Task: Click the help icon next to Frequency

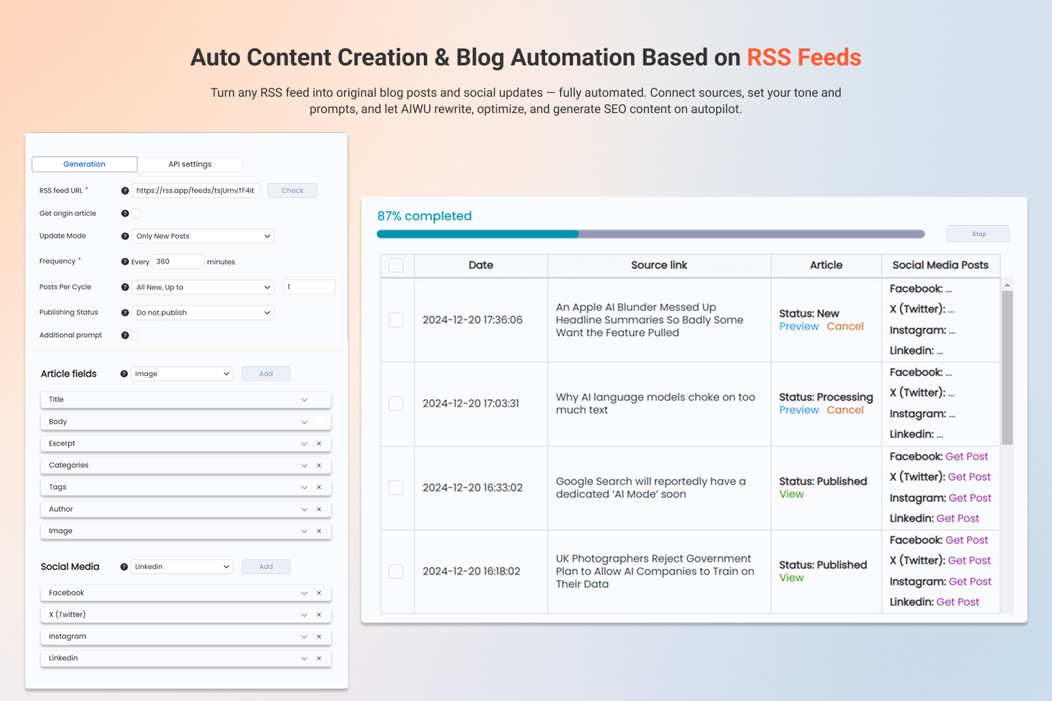Action: coord(125,261)
